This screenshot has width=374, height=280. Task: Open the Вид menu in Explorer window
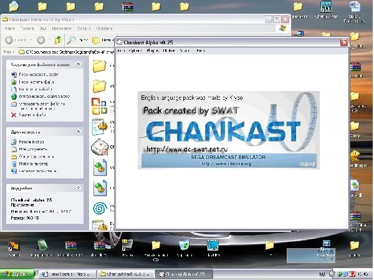pyautogui.click(x=42, y=29)
